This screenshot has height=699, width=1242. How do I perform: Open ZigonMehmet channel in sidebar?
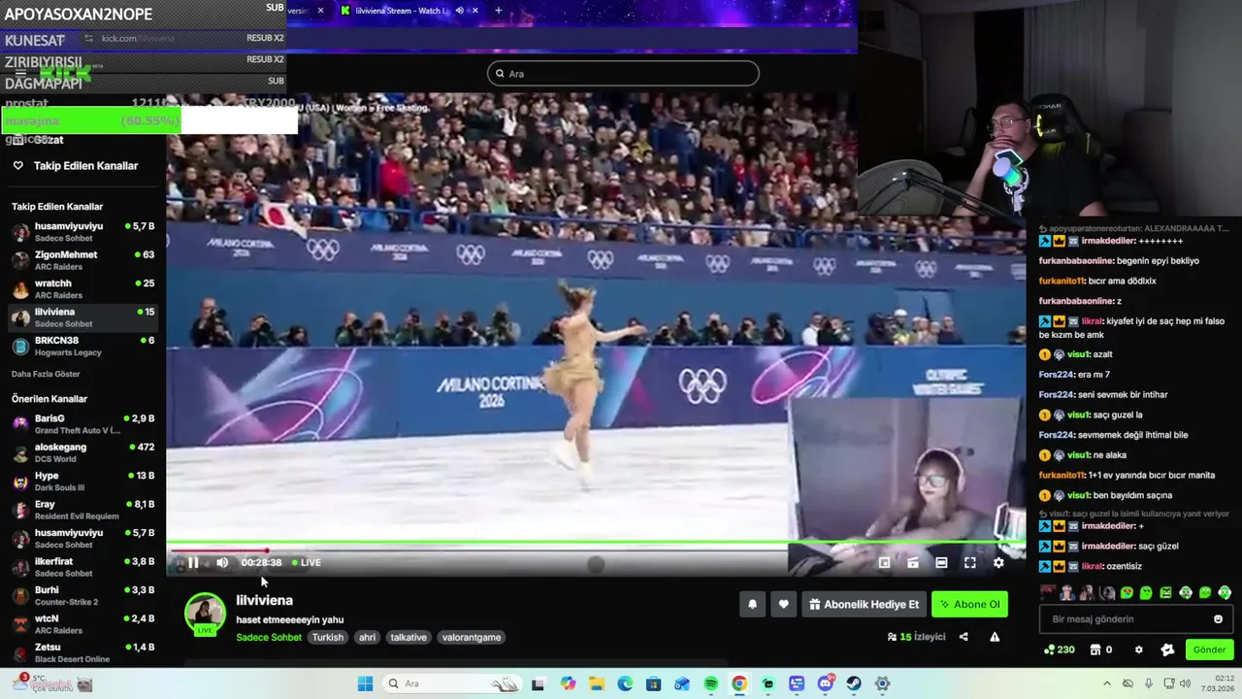[x=82, y=260]
